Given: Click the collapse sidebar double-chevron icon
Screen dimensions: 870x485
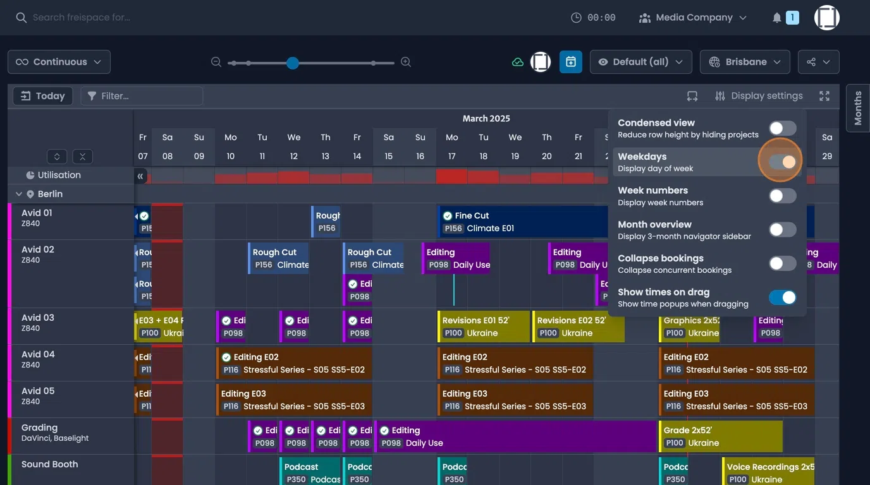Looking at the screenshot, I should pos(140,176).
